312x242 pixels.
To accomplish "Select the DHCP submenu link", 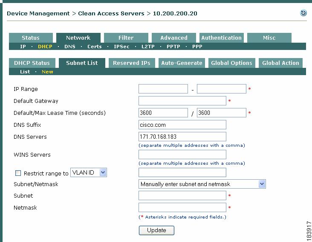I will pos(45,47).
